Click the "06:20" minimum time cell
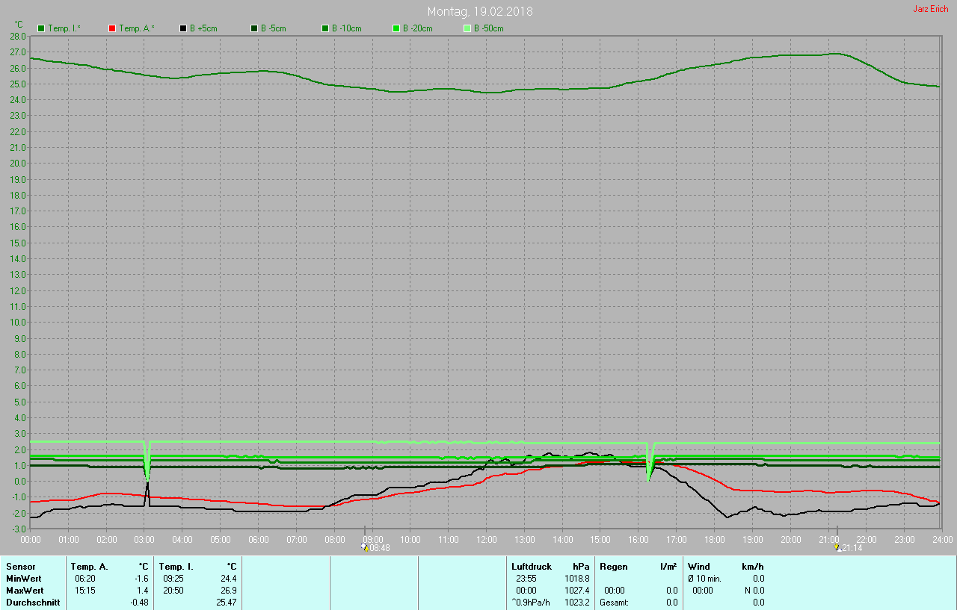Viewport: 957px width, 610px height. click(x=84, y=579)
